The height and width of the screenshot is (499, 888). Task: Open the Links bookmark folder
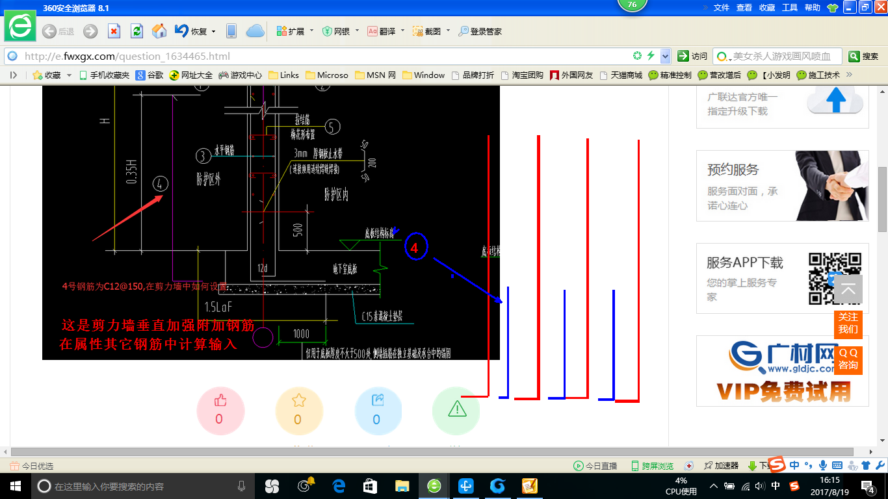pyautogui.click(x=283, y=75)
